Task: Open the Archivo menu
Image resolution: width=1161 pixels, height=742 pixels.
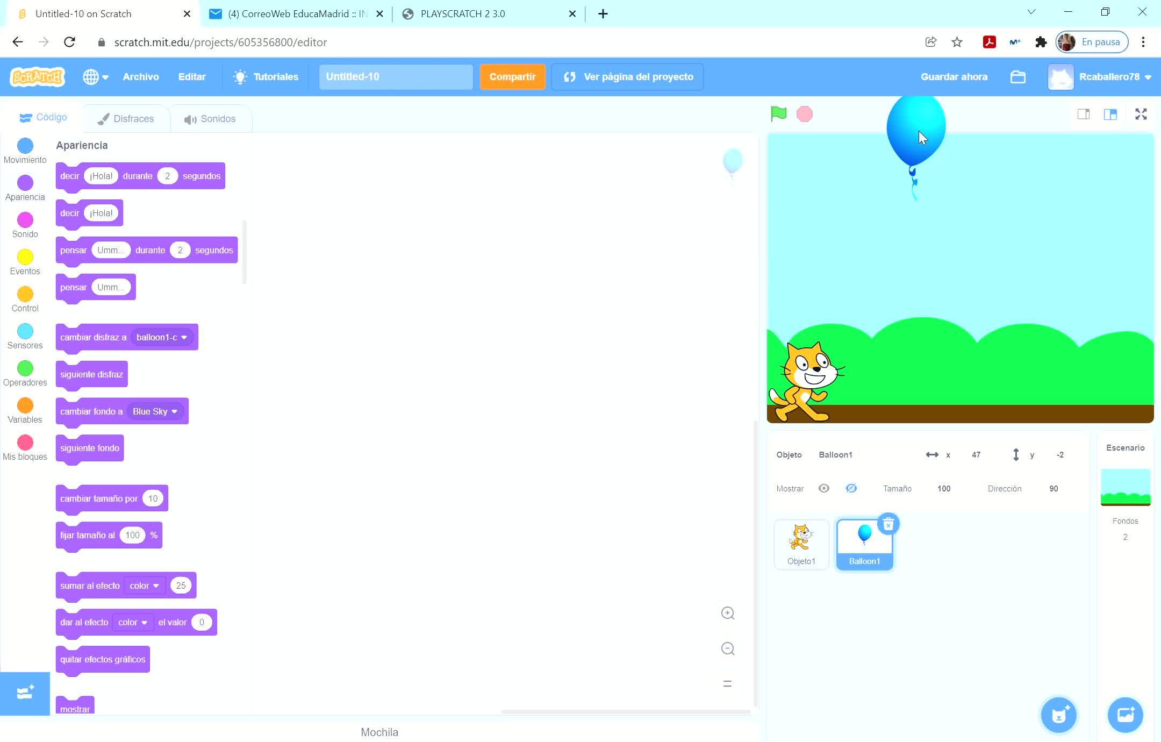Action: pos(141,77)
